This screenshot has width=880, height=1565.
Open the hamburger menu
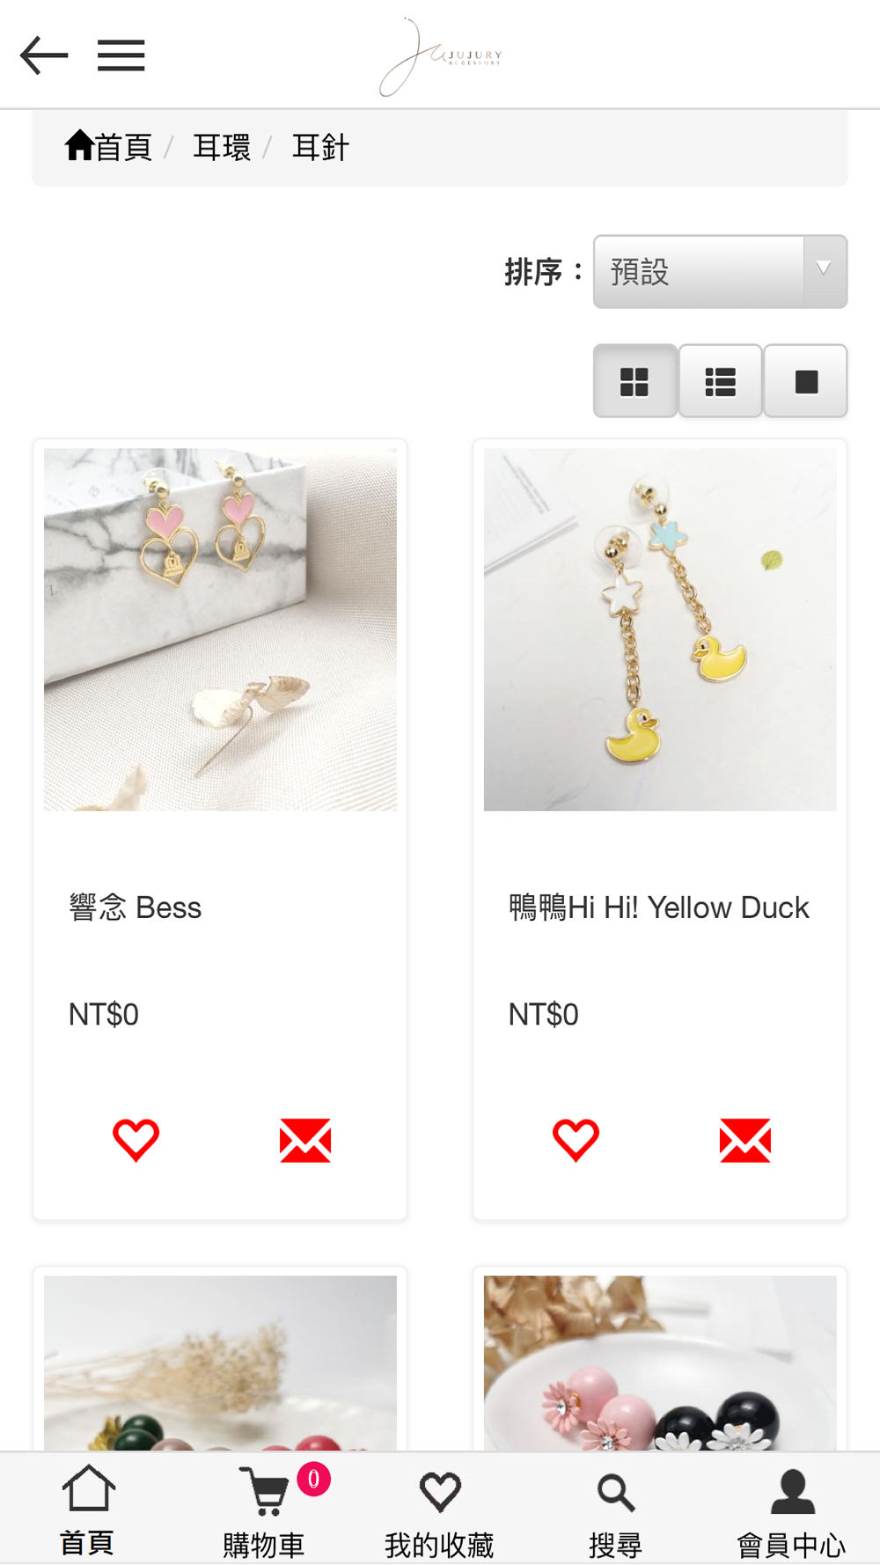click(x=121, y=55)
